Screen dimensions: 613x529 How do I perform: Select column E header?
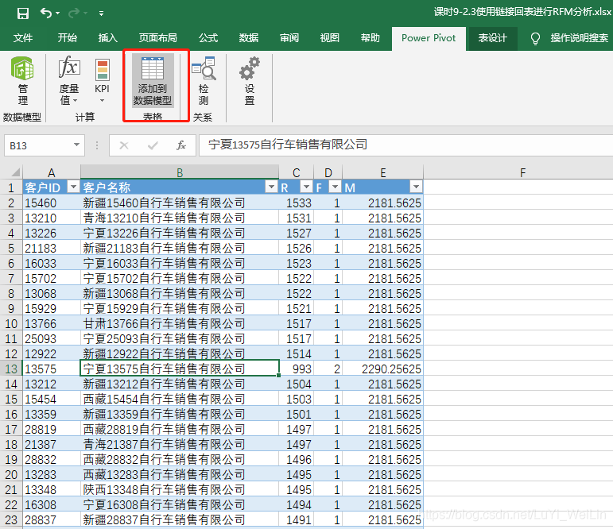click(x=383, y=172)
